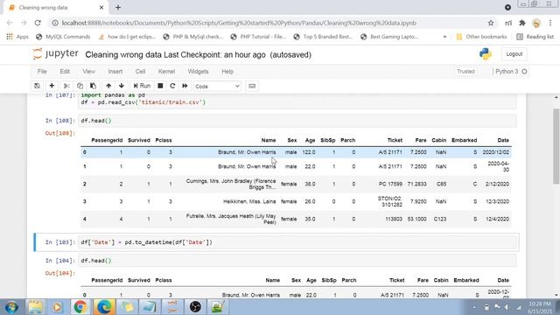560x315 pixels.
Task: Click the Embarked column header in Out[108]
Action: coord(464,140)
